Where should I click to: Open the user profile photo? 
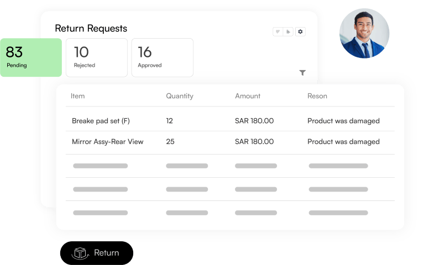(x=364, y=33)
